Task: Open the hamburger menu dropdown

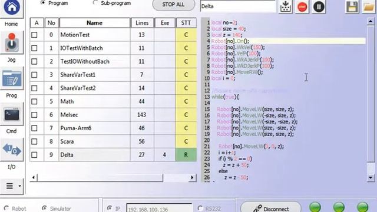Action: (x=12, y=186)
